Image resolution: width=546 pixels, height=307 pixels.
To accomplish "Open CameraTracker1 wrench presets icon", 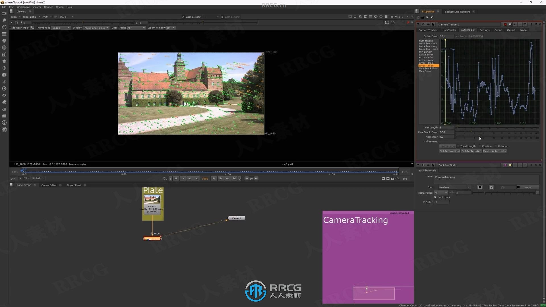I will (x=433, y=24).
